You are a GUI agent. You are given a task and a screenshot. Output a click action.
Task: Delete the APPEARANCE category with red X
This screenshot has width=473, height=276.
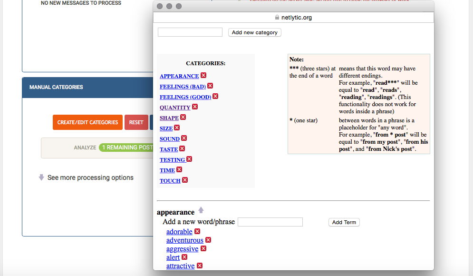tap(203, 76)
